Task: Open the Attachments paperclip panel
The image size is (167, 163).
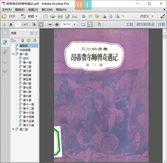Action: 5,52
